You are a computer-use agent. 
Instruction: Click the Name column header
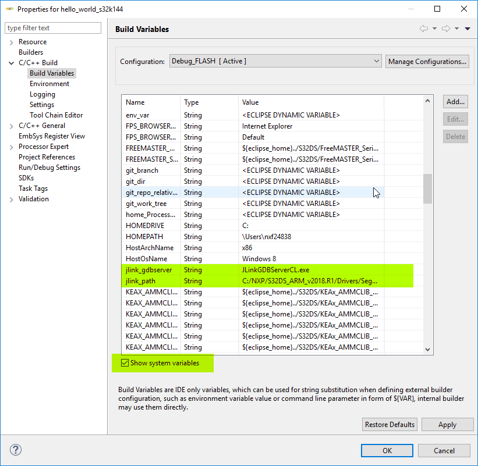[x=151, y=102]
